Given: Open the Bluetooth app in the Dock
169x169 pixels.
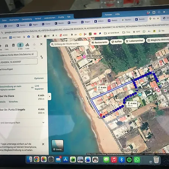Looking at the screenshot, I should tap(122, 160).
